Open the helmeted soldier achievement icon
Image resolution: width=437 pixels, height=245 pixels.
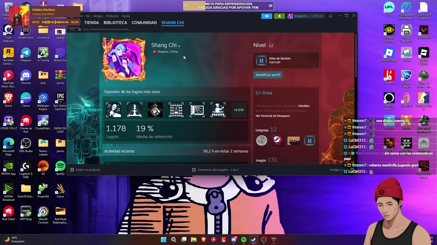(155, 110)
